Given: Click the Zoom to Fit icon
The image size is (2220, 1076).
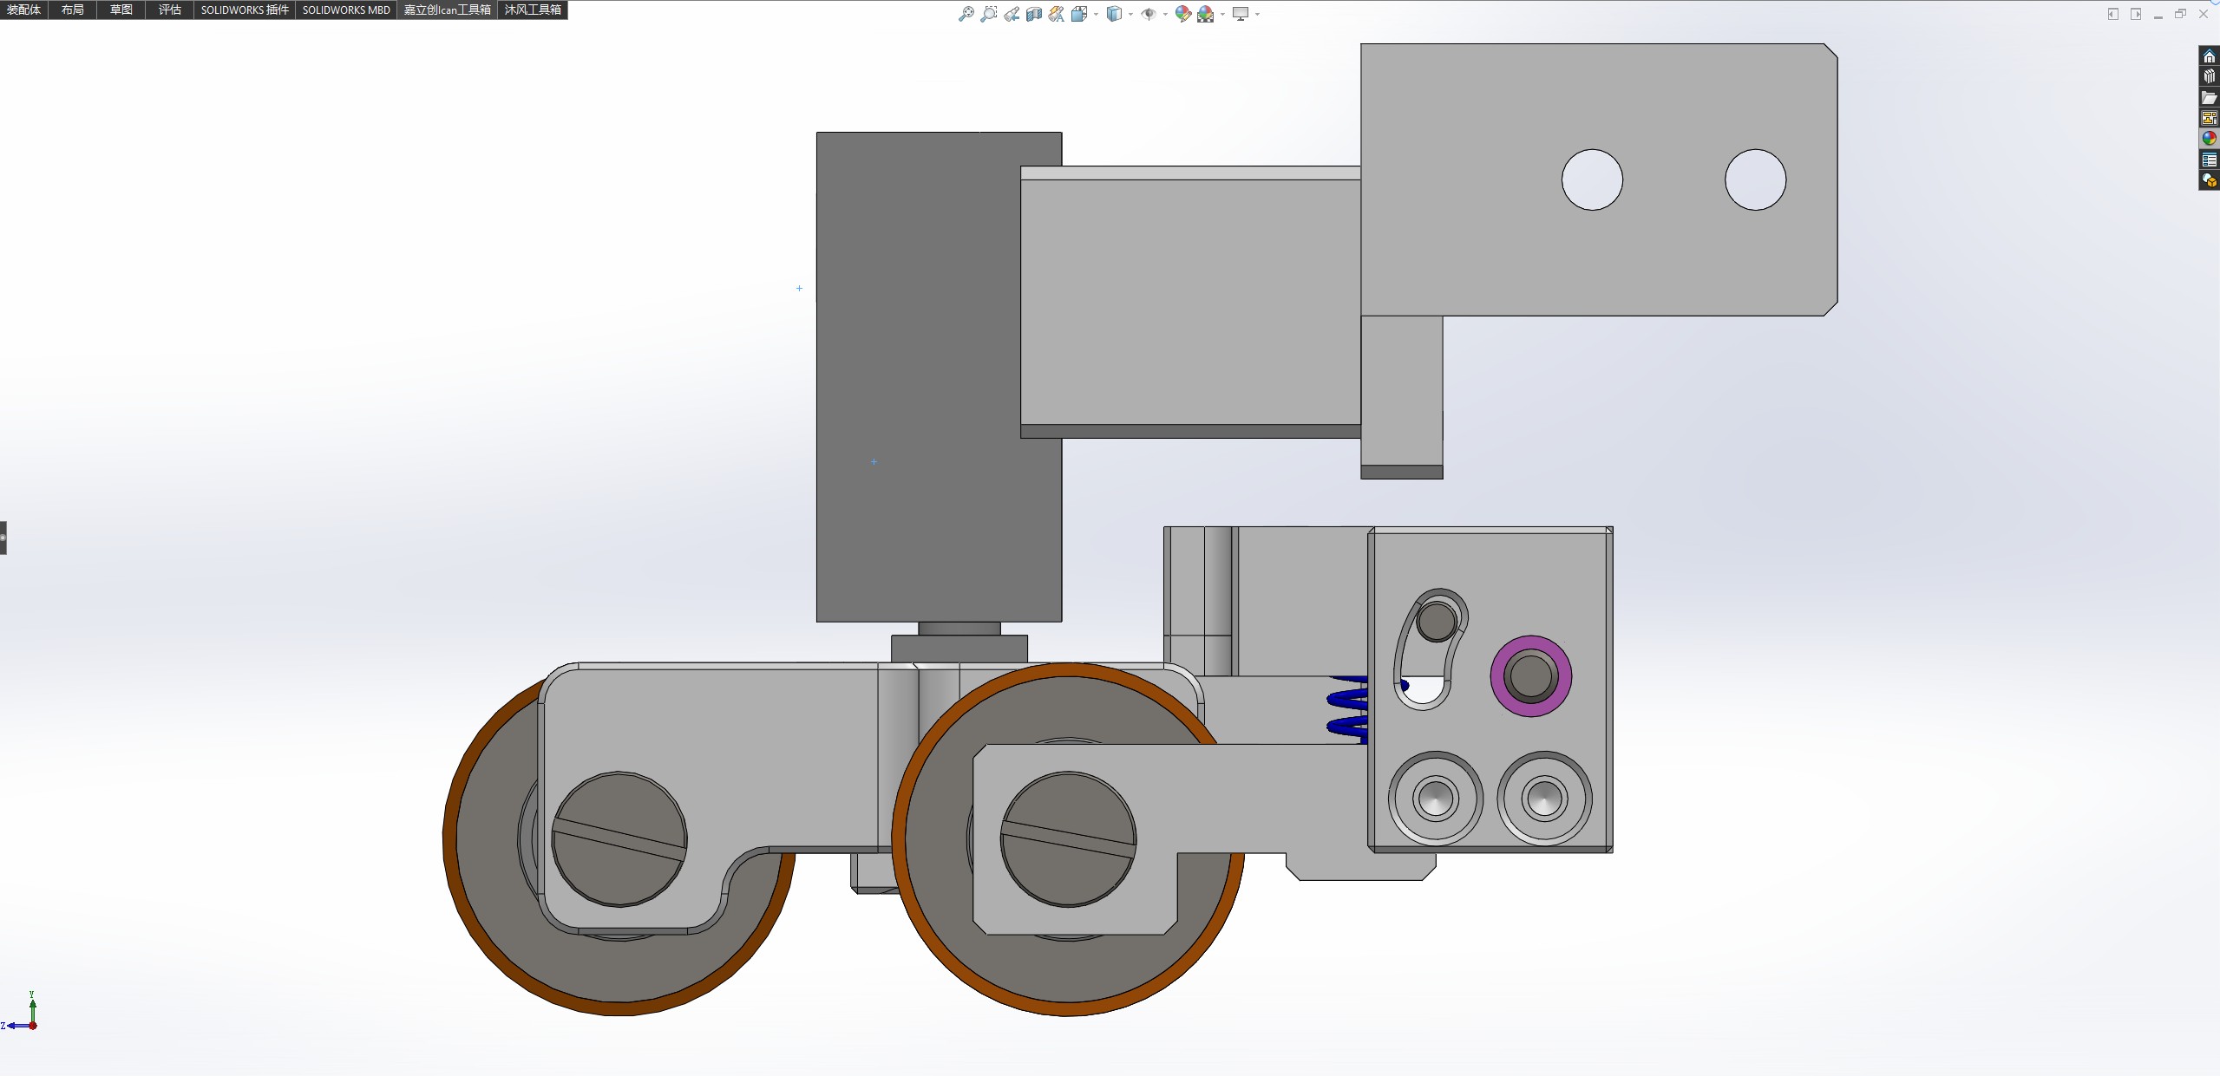Looking at the screenshot, I should pyautogui.click(x=966, y=14).
